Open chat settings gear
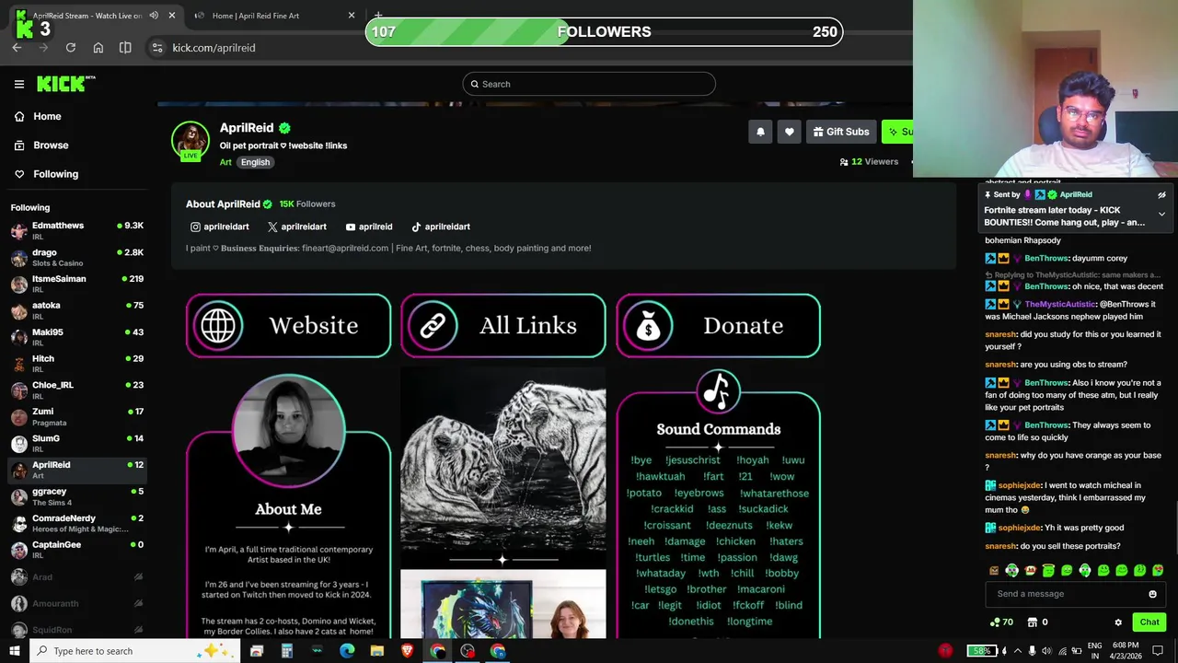 pos(1118,622)
